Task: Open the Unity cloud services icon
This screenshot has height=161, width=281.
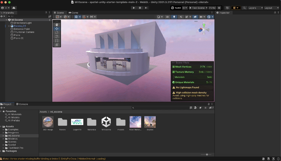Action: (x=14, y=8)
